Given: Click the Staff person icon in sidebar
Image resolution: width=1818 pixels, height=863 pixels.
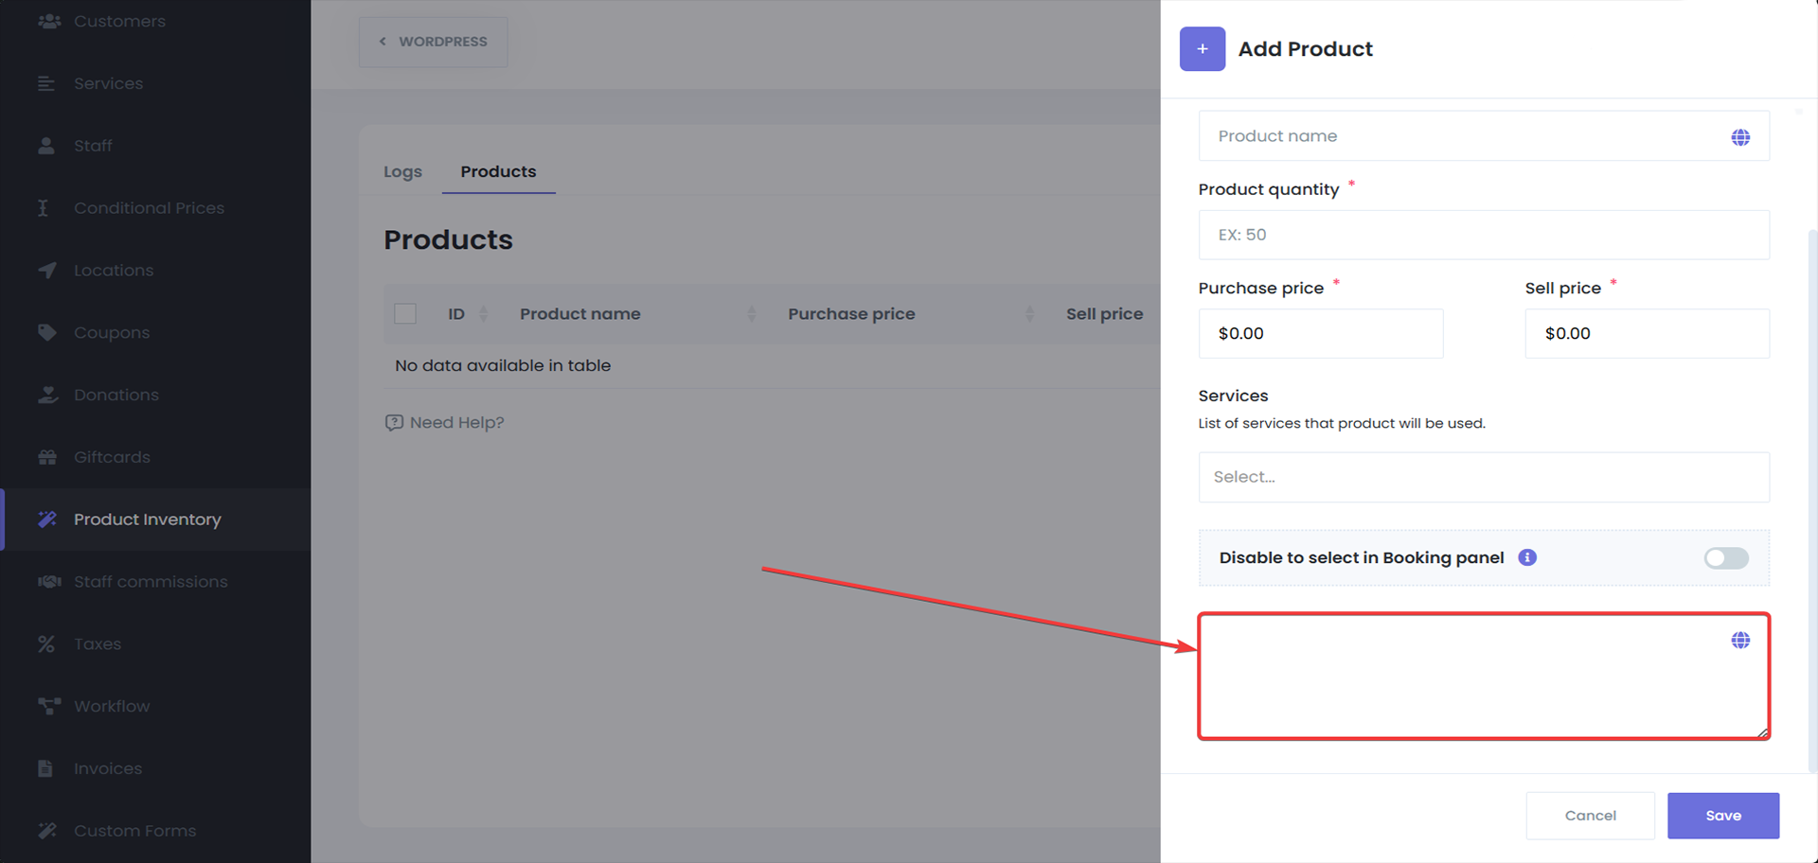Looking at the screenshot, I should 46,146.
